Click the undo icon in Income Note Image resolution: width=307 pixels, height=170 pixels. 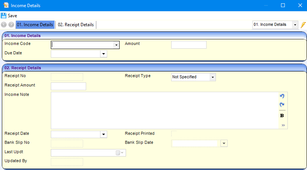(282, 96)
